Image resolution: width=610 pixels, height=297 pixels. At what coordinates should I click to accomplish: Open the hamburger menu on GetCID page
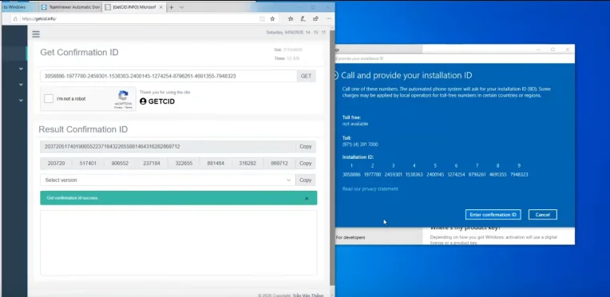tap(36, 34)
